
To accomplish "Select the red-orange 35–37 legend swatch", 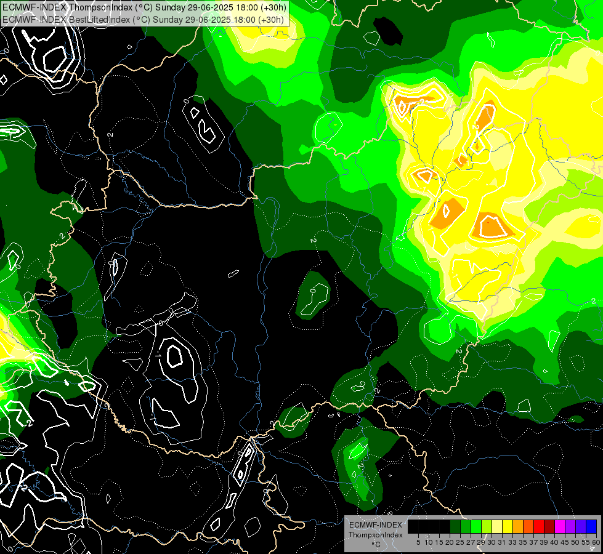I will [528, 526].
